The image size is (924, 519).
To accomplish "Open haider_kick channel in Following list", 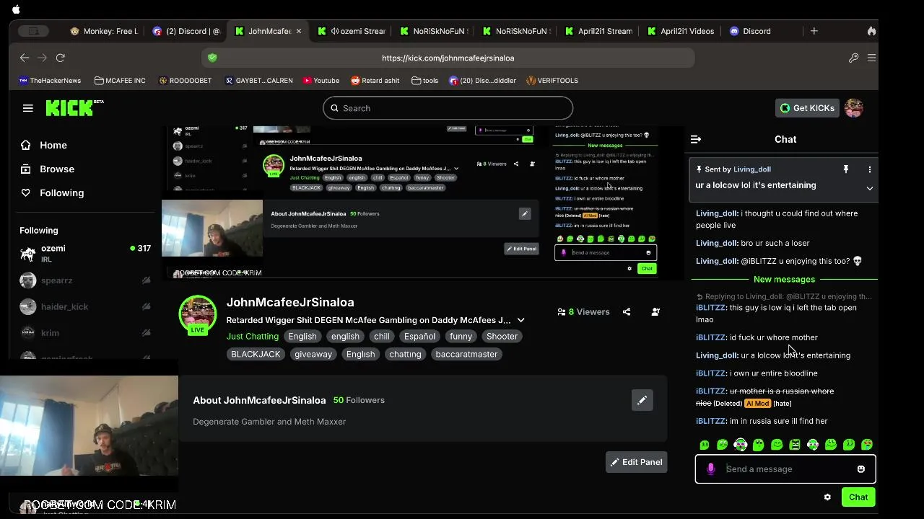I will [85, 306].
